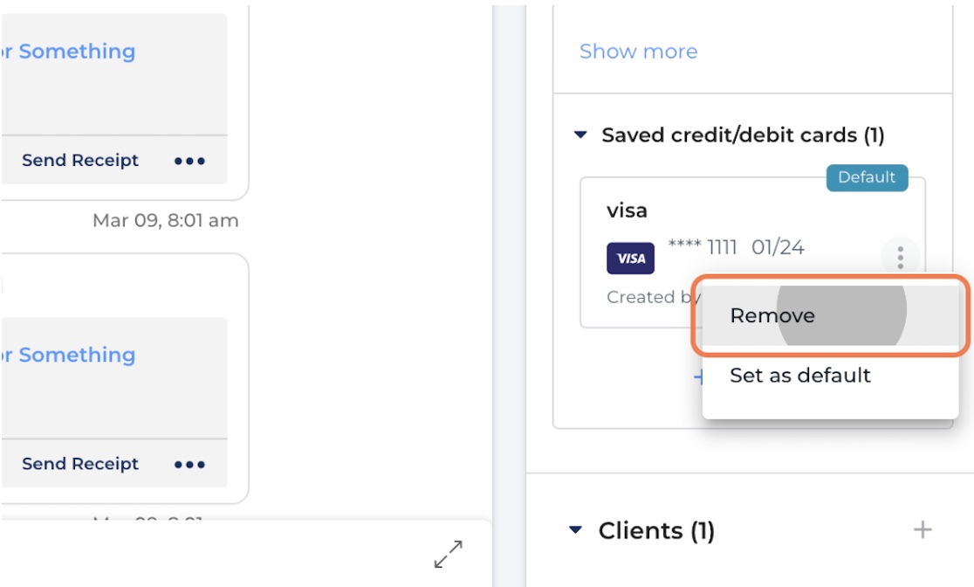Click the Saved credit/debit cards heading
This screenshot has height=587, width=974.
click(743, 135)
